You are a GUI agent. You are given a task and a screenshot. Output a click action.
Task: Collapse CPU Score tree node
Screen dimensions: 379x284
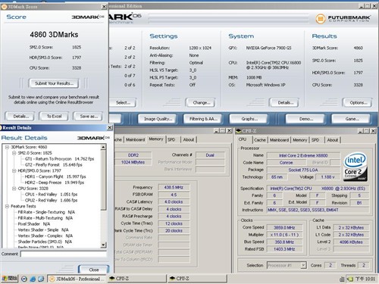click(x=14, y=189)
